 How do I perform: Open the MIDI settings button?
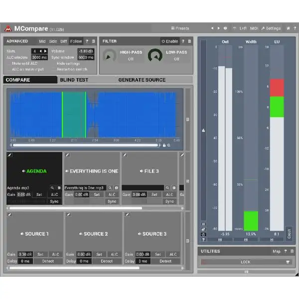[254, 28]
